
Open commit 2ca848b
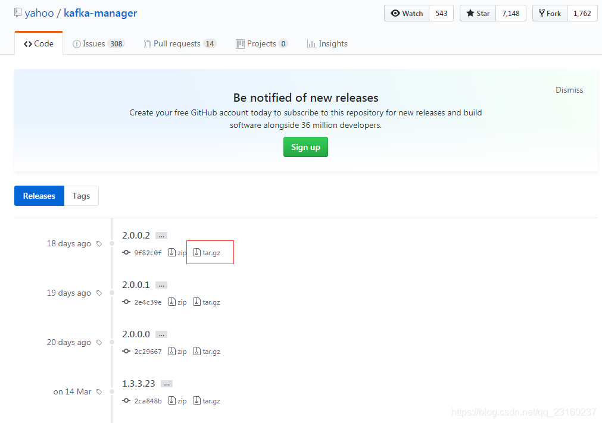148,401
